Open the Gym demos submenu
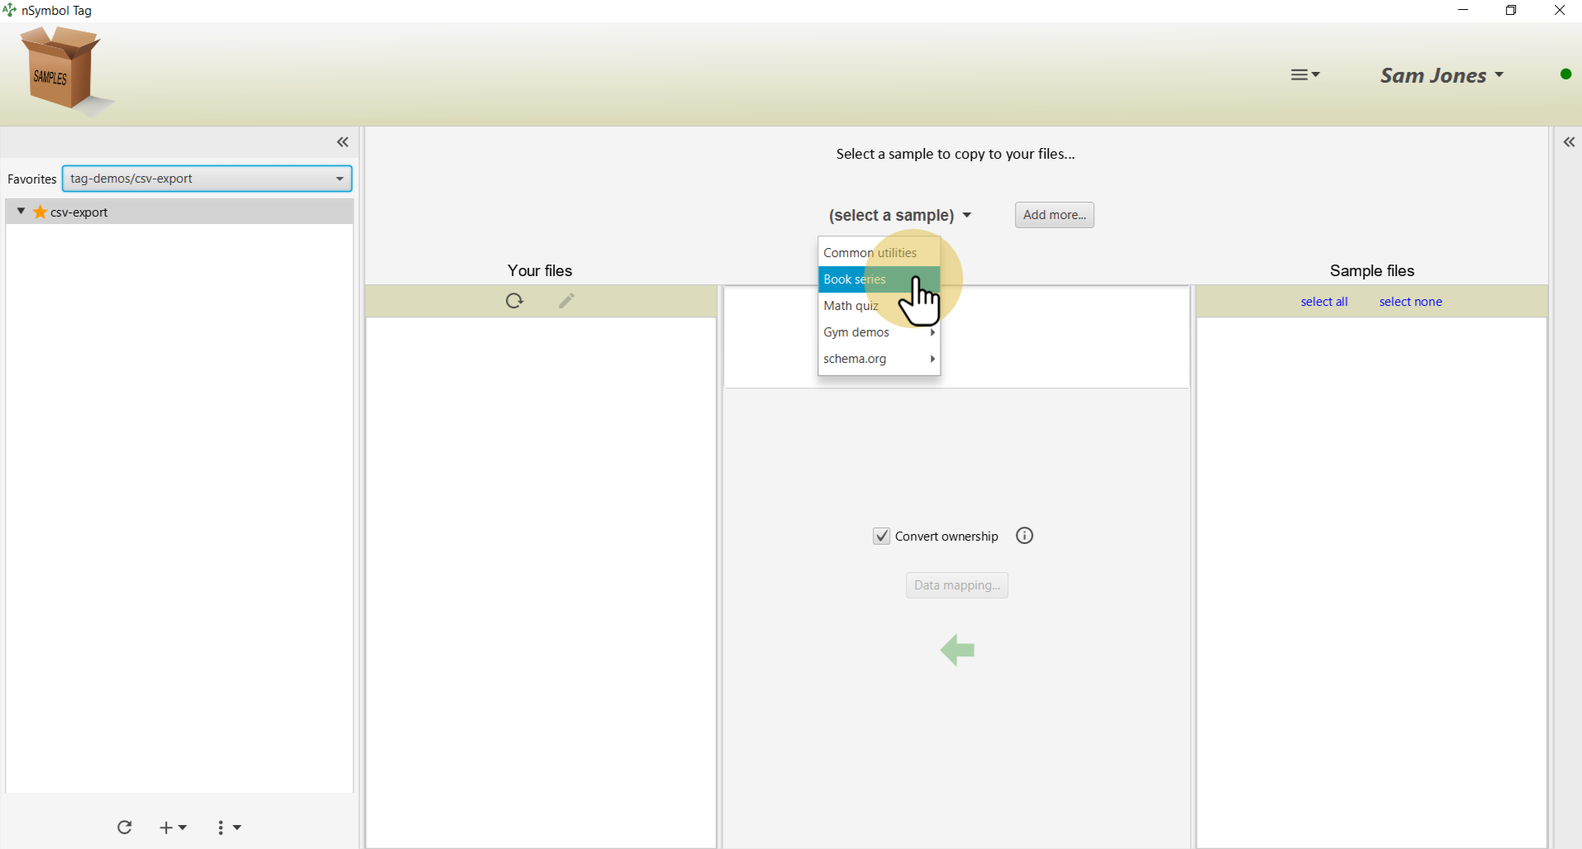Image resolution: width=1582 pixels, height=849 pixels. pyautogui.click(x=879, y=332)
